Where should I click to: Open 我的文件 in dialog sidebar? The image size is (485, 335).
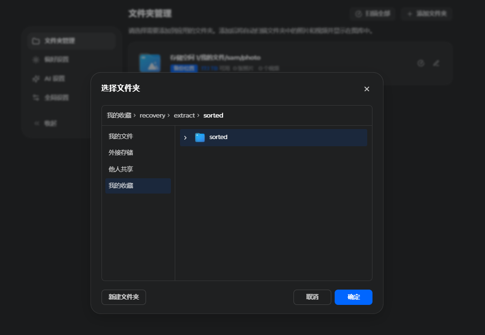pos(138,137)
